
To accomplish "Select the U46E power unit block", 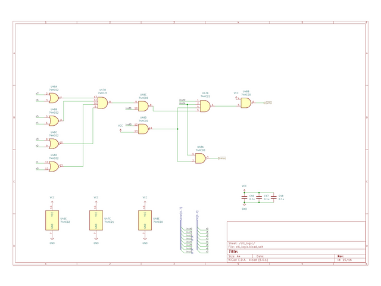I will pos(52,220).
